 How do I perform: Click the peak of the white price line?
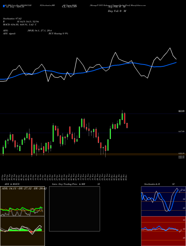170,48
